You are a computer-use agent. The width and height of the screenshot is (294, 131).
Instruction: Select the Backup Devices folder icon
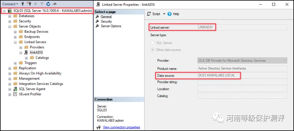pyautogui.click(x=21, y=32)
